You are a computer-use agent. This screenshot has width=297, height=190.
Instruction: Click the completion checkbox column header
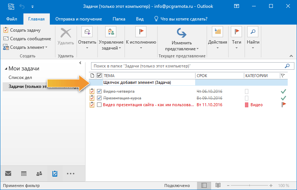[99, 75]
